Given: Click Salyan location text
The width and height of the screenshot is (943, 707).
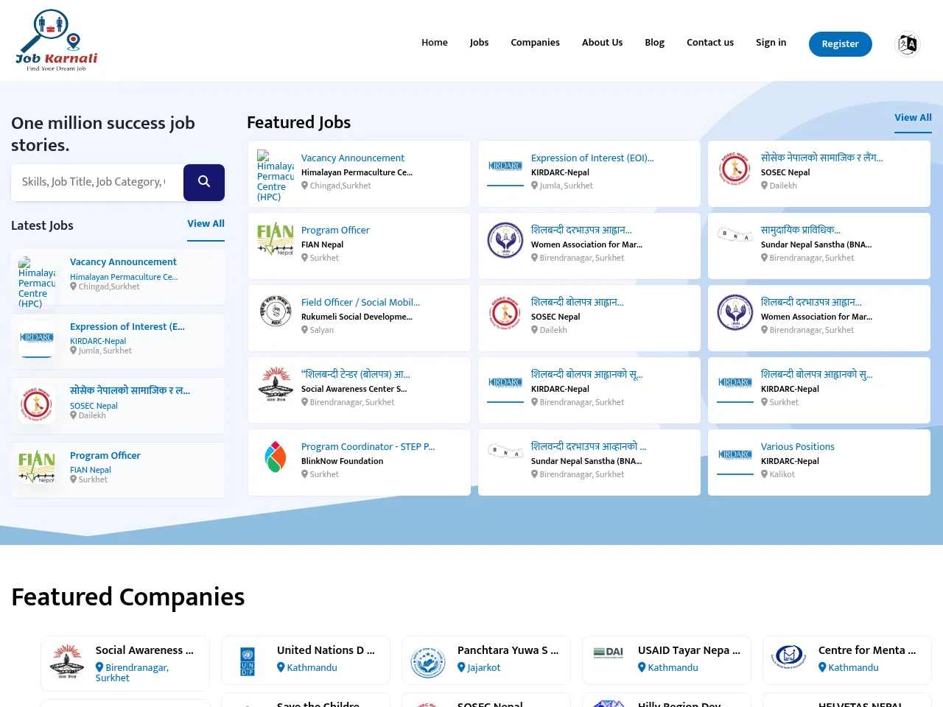Looking at the screenshot, I should tap(322, 330).
